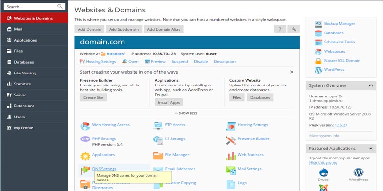Open the DNS Settings flags icon
The height and width of the screenshot is (191, 383).
pos(85,170)
